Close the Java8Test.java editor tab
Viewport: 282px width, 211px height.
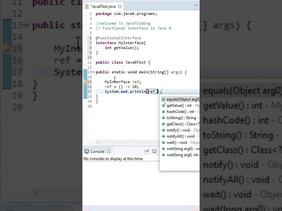click(120, 7)
